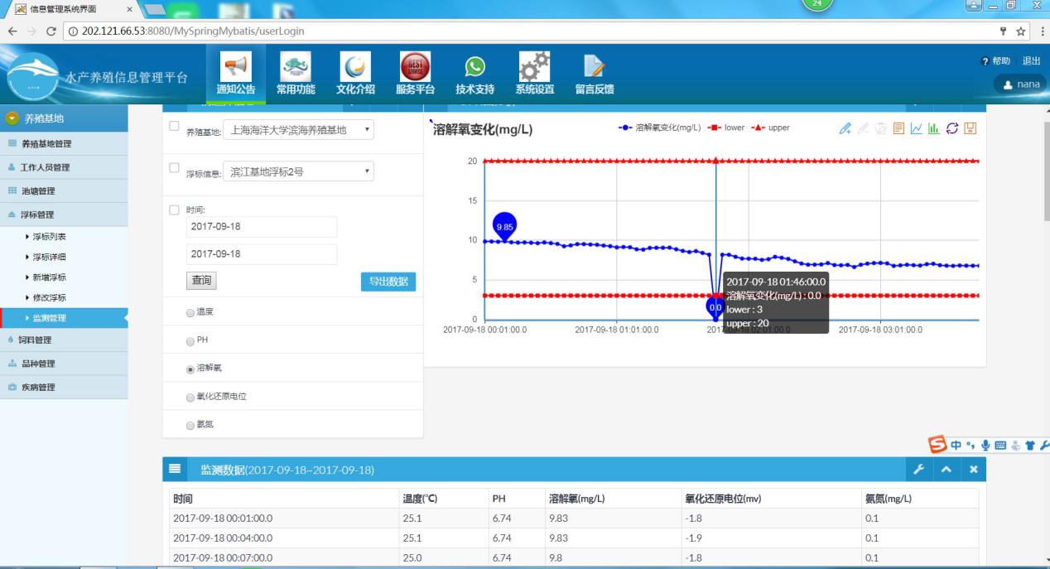Select the 温度 radio button
1050x569 pixels.
click(x=191, y=311)
